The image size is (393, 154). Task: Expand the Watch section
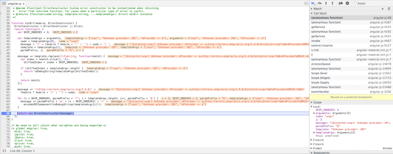tap(312, 9)
